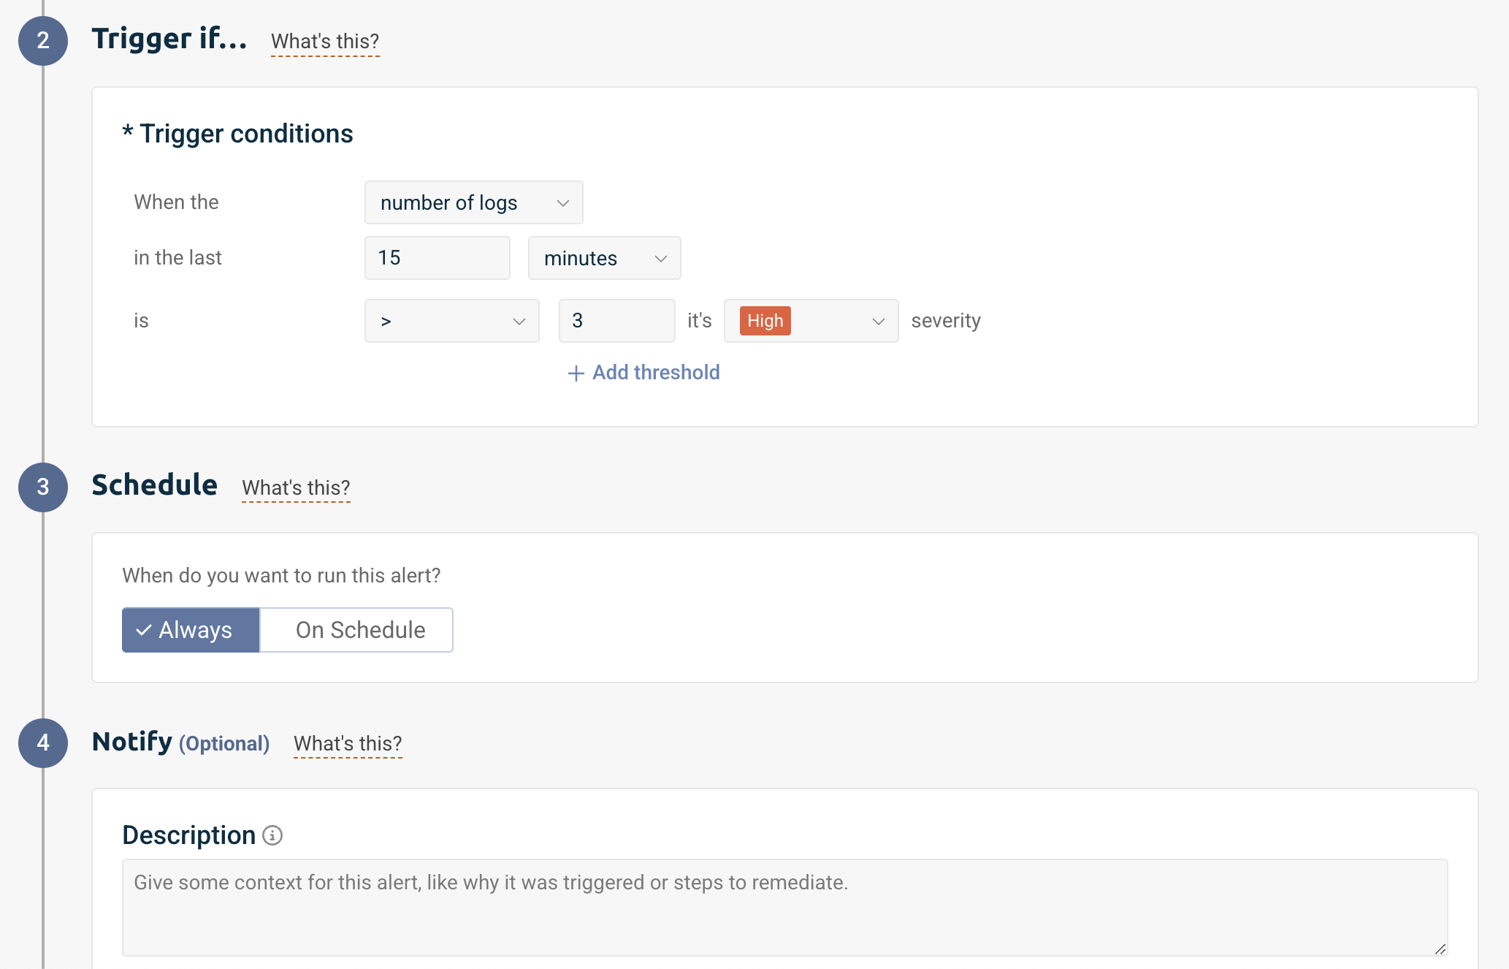The width and height of the screenshot is (1509, 969).
Task: Open the greater-than operator dropdown
Action: coord(451,321)
